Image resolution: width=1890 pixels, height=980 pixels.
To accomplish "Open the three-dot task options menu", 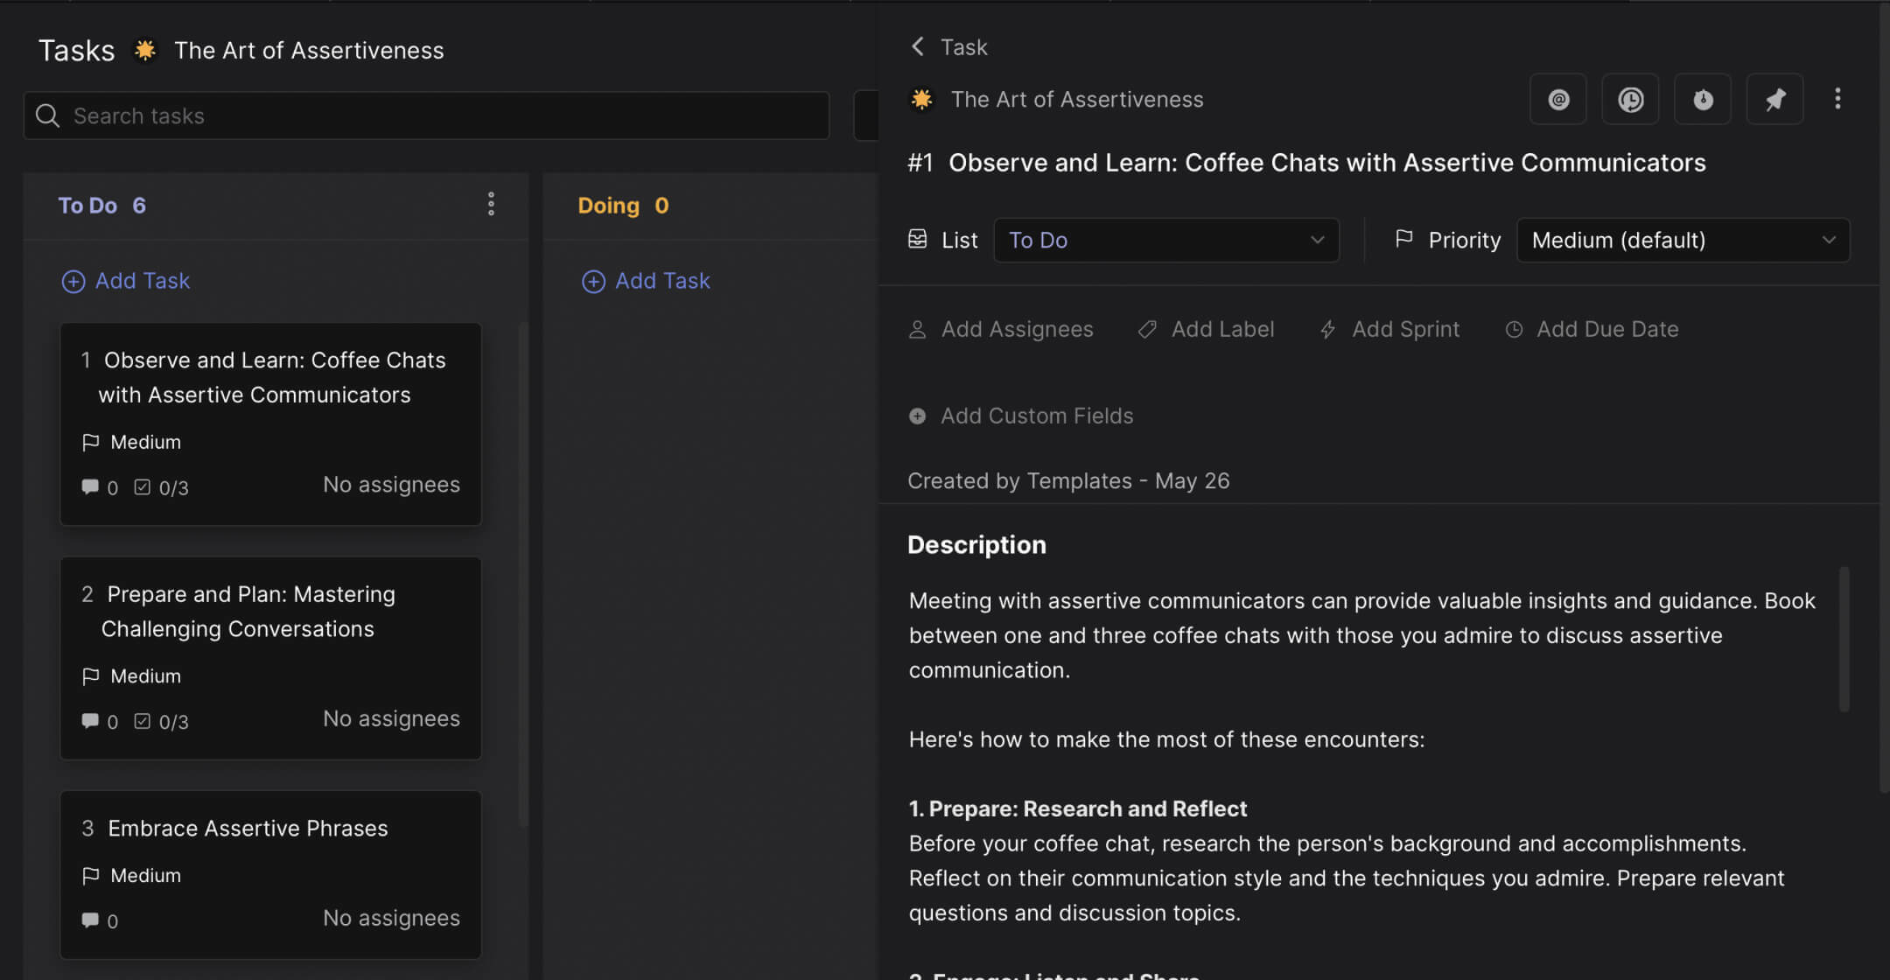I will [1837, 99].
